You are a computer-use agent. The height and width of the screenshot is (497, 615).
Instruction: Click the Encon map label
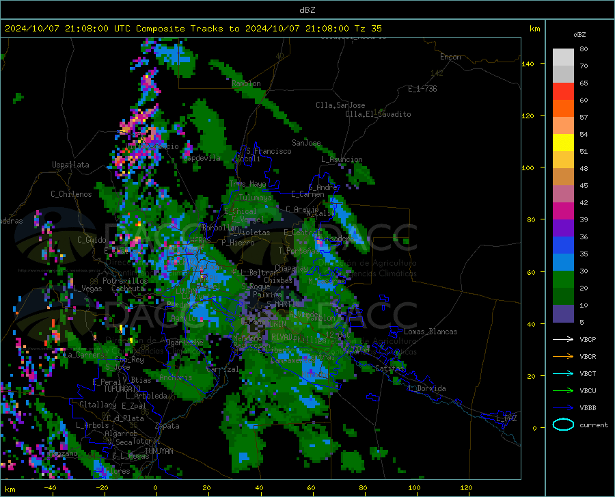pos(450,57)
